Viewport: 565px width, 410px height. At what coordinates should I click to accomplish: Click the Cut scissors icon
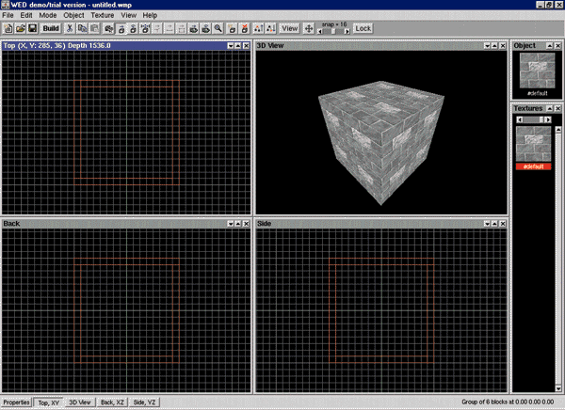point(70,29)
